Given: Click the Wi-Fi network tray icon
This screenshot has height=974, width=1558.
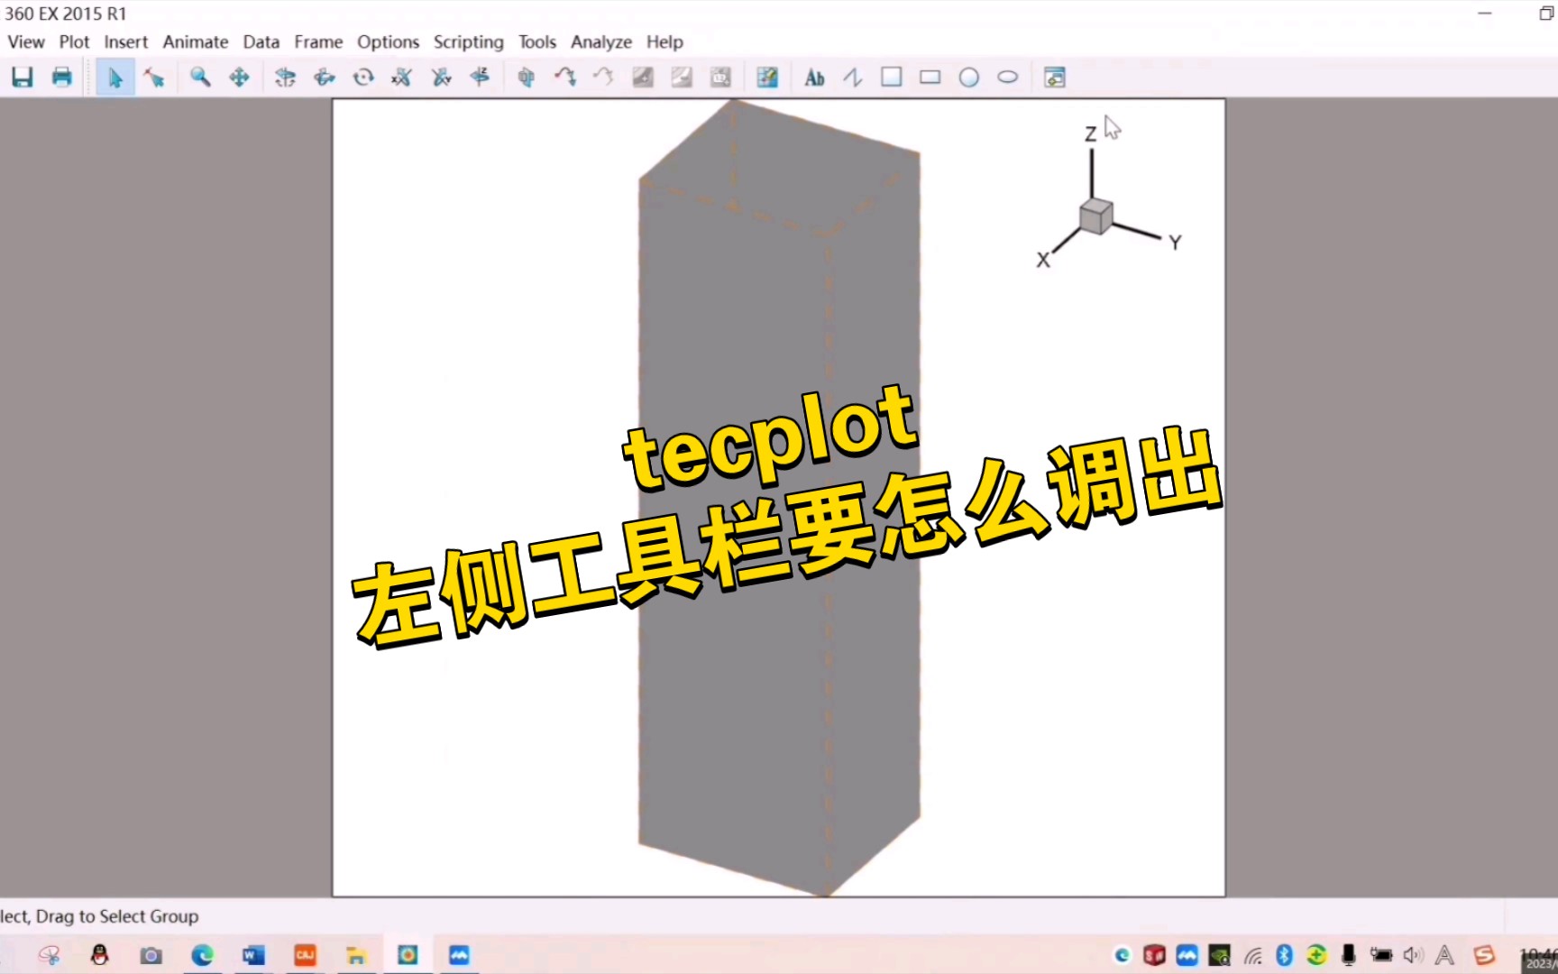Looking at the screenshot, I should click(x=1253, y=956).
